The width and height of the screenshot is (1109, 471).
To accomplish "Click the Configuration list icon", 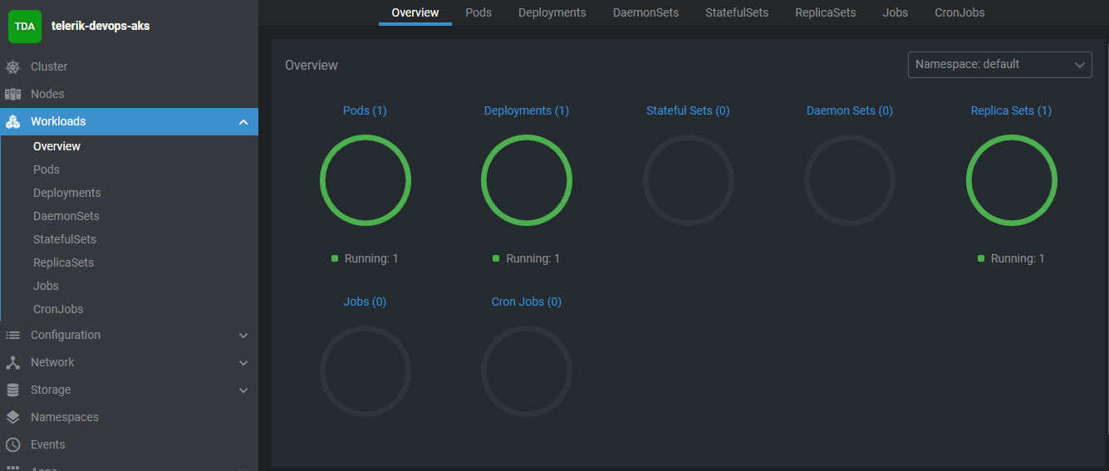I will pos(12,335).
